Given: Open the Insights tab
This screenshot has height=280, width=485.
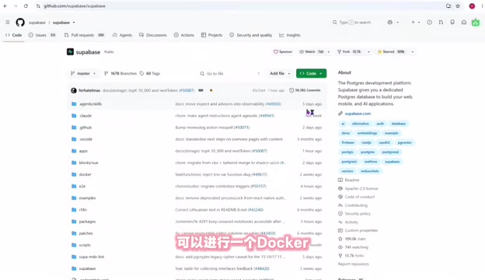Looking at the screenshot, I should [x=290, y=35].
